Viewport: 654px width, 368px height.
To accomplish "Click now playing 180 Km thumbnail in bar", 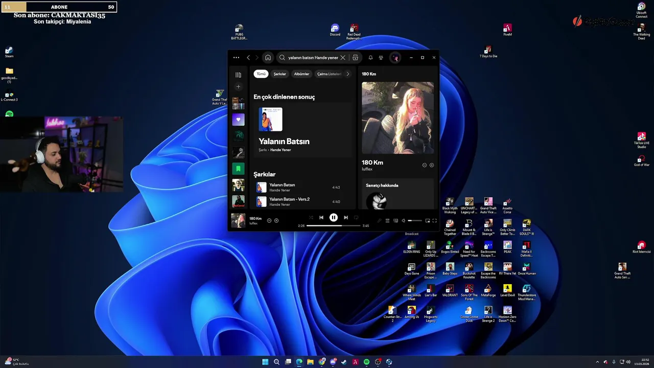I will (x=238, y=220).
